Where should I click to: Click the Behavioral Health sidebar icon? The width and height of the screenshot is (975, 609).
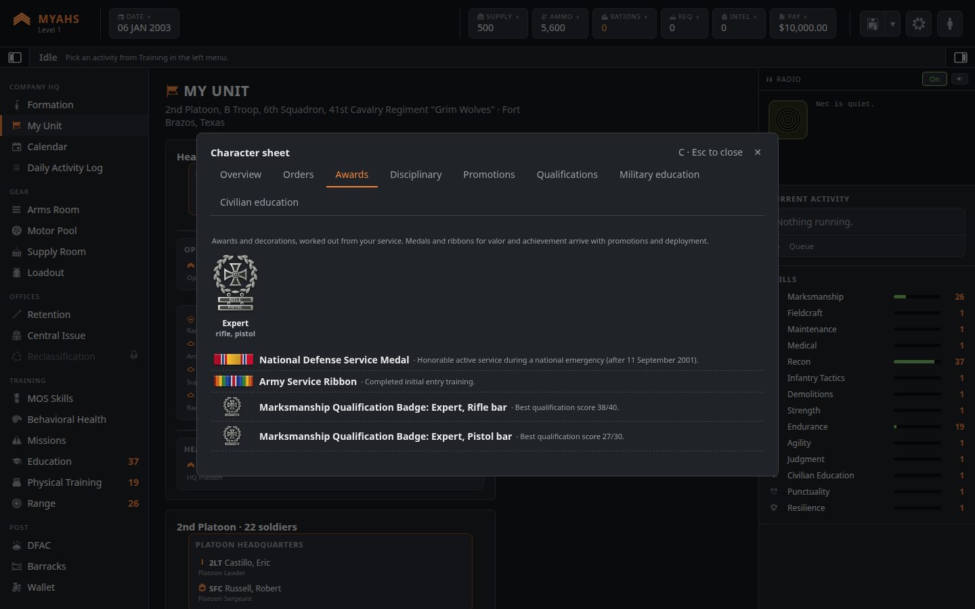[17, 420]
